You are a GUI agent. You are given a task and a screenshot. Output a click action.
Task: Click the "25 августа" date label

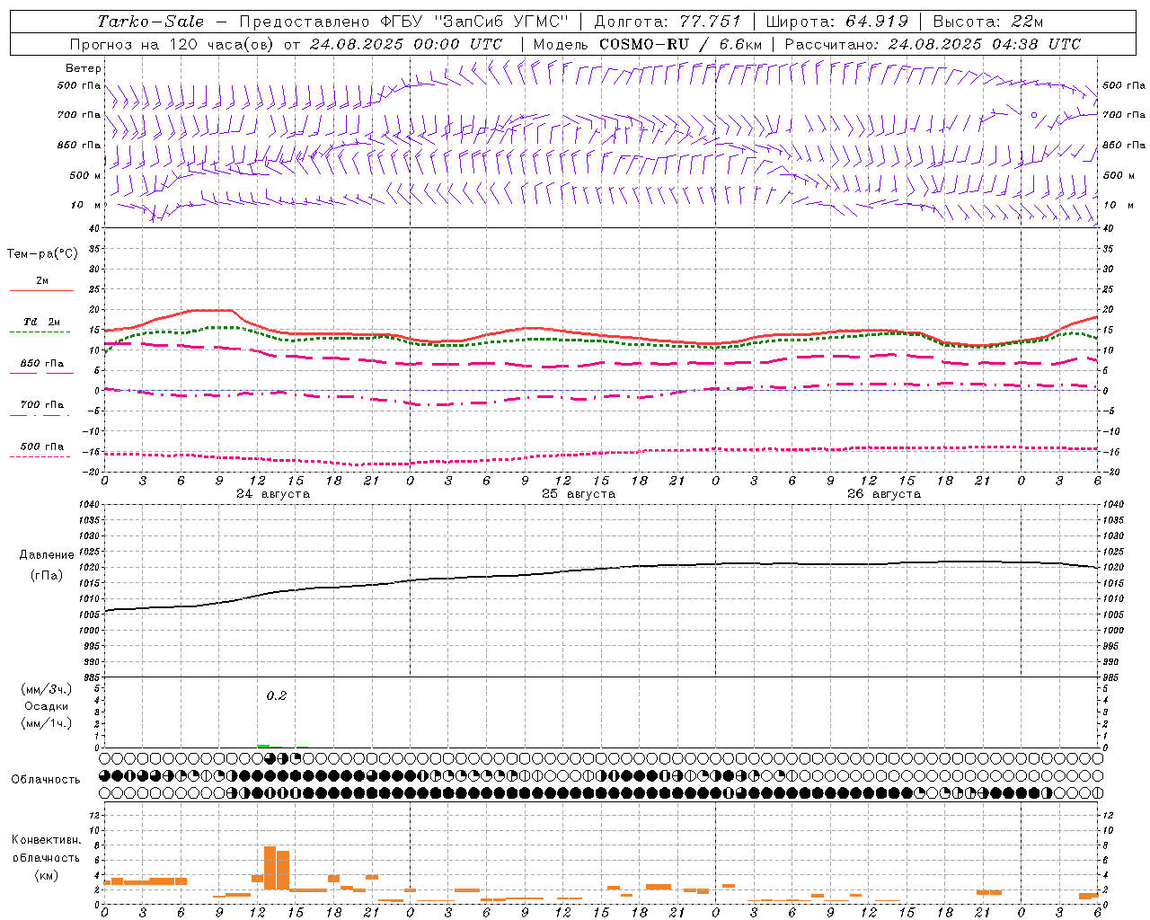click(x=579, y=494)
